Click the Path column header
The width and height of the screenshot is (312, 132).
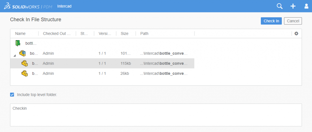tap(144, 33)
